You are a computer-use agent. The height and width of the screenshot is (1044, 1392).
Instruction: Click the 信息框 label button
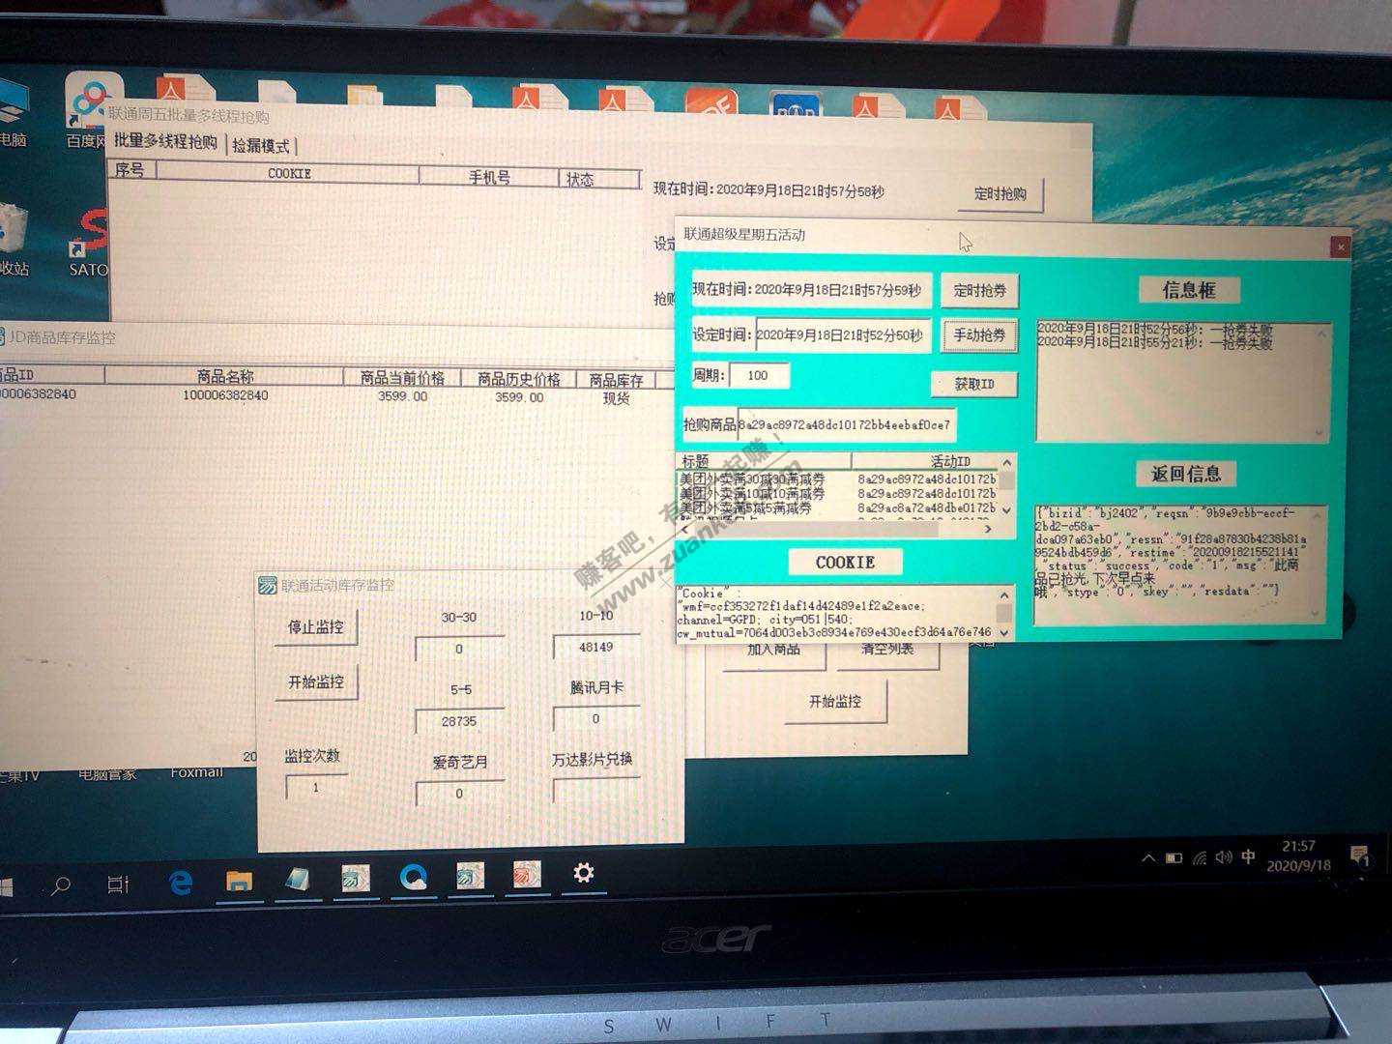pyautogui.click(x=1188, y=290)
